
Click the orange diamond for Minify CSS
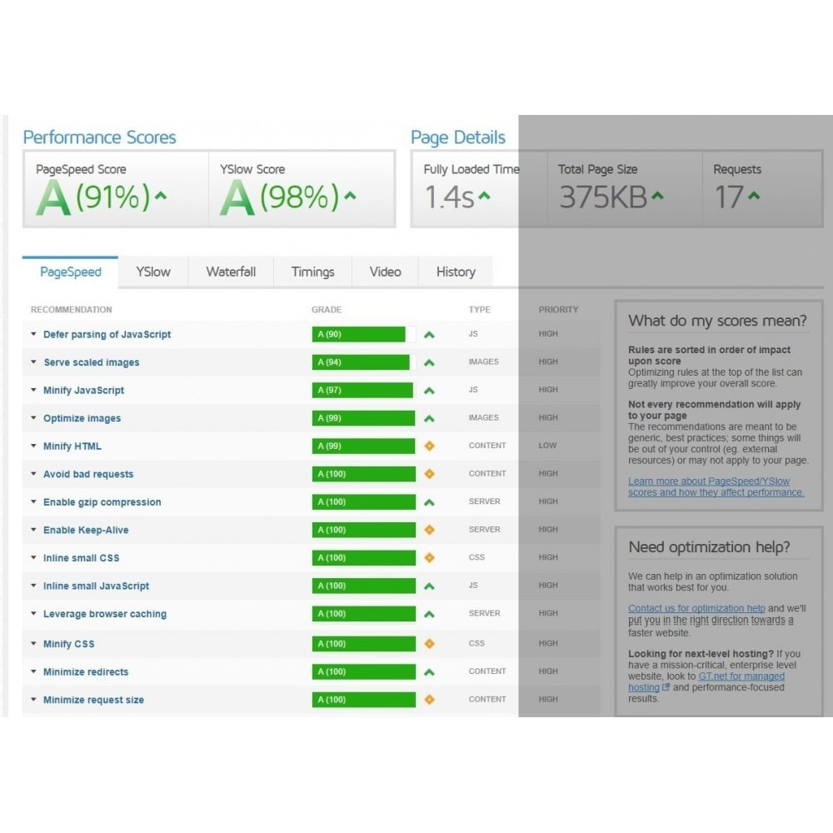pos(429,644)
